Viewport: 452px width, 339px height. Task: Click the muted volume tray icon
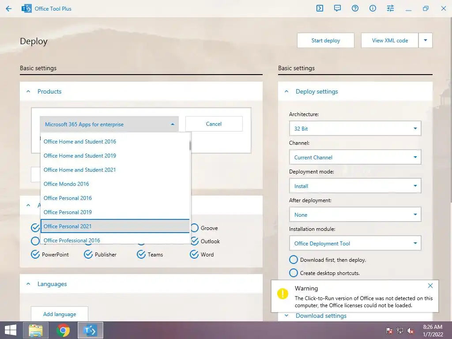click(x=411, y=331)
